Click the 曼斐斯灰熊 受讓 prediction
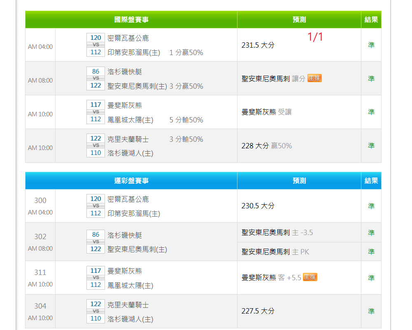The height and width of the screenshot is (330, 412). [266, 112]
